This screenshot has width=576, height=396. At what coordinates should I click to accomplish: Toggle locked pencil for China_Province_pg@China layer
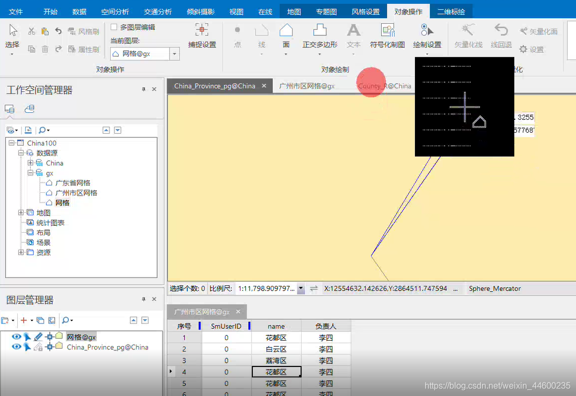38,347
